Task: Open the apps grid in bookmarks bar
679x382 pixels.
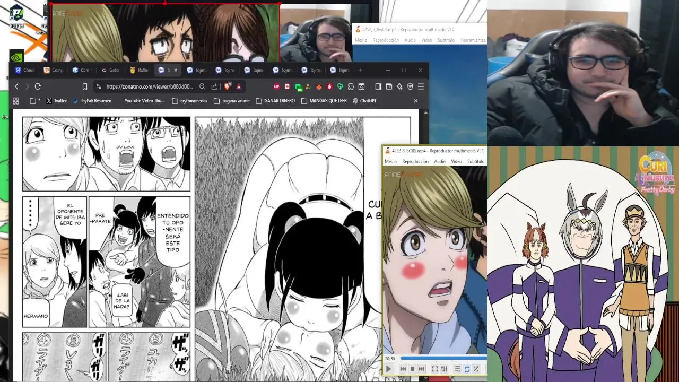Action: [x=16, y=101]
